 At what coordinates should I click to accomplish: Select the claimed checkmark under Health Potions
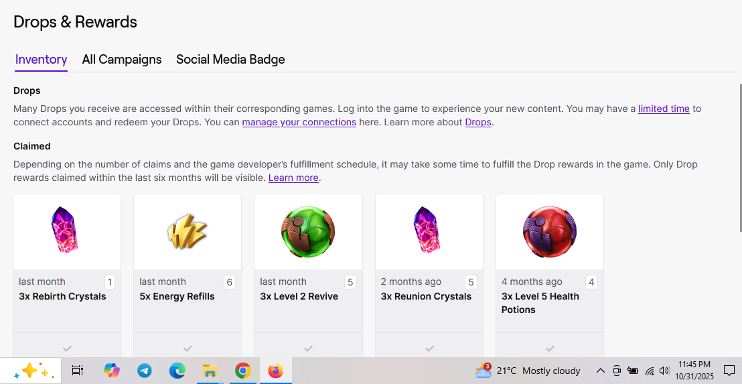[550, 348]
